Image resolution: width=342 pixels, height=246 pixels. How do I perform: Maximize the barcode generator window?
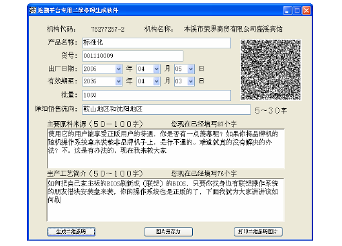[x=297, y=10]
